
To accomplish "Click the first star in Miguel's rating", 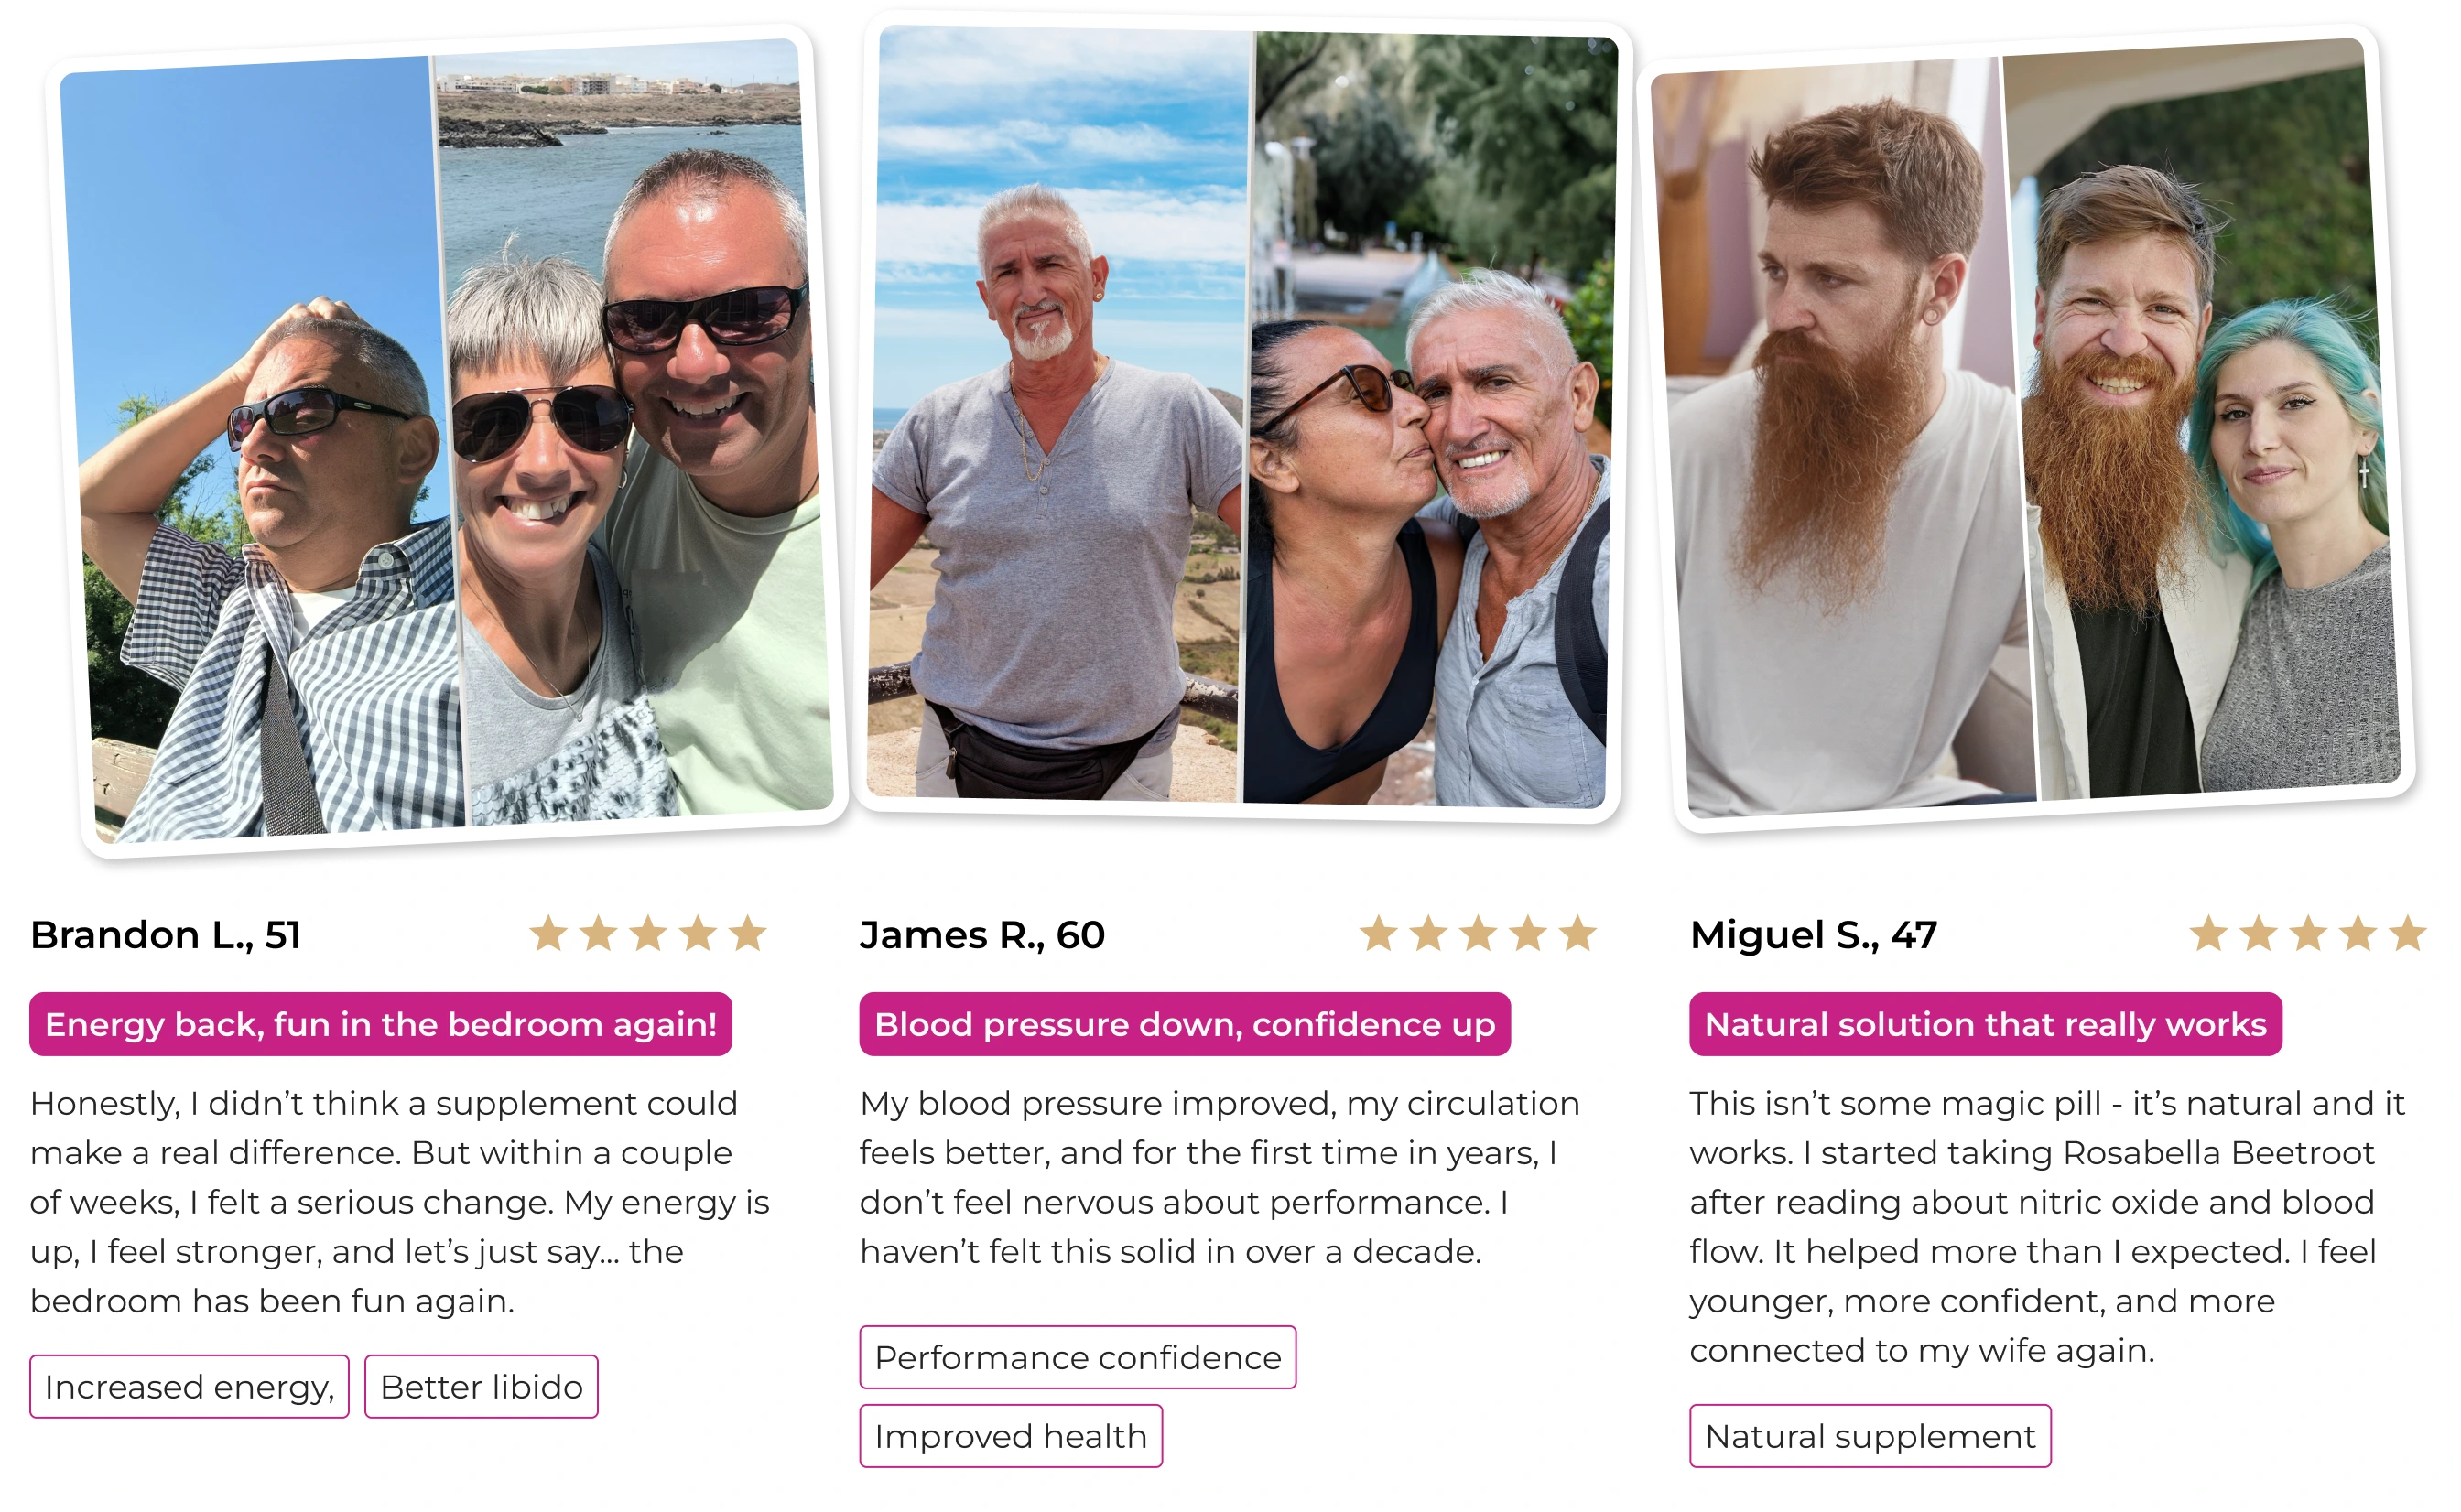I will 2208,933.
